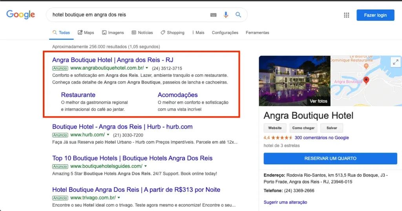Expand arrow next to www.trivago.com.br
The height and width of the screenshot is (211, 402).
pos(119,198)
